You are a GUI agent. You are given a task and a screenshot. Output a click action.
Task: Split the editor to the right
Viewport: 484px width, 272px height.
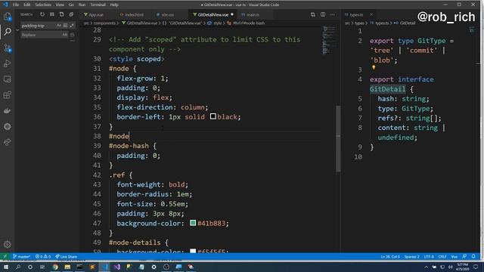(x=323, y=14)
